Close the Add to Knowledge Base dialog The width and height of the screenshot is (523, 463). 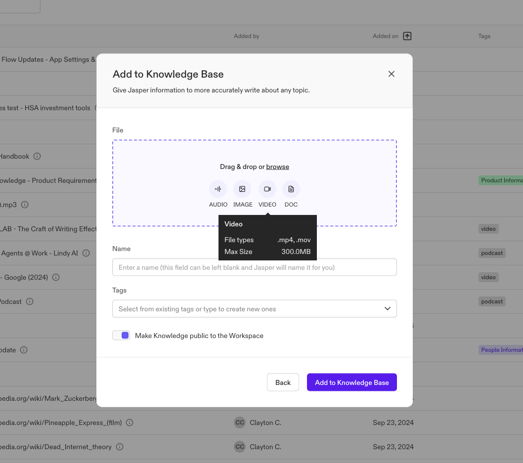[x=391, y=74]
